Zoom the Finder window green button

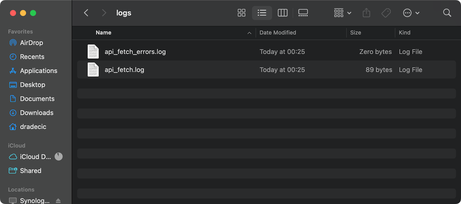[x=33, y=13]
